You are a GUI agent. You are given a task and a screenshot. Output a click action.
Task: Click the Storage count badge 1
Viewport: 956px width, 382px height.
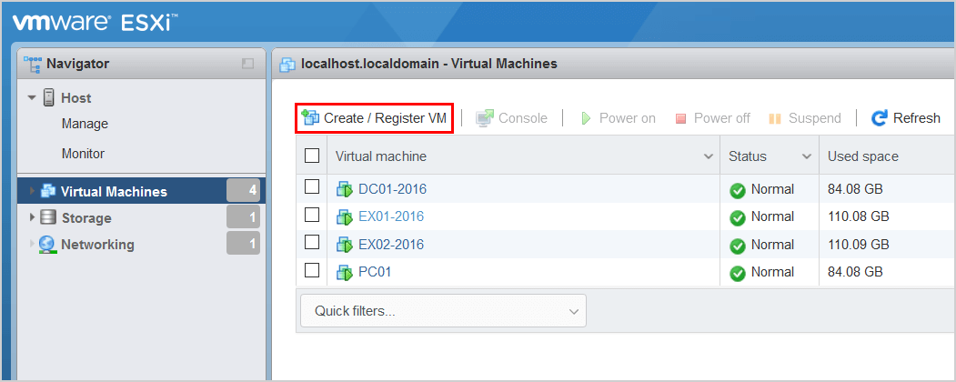tap(243, 216)
